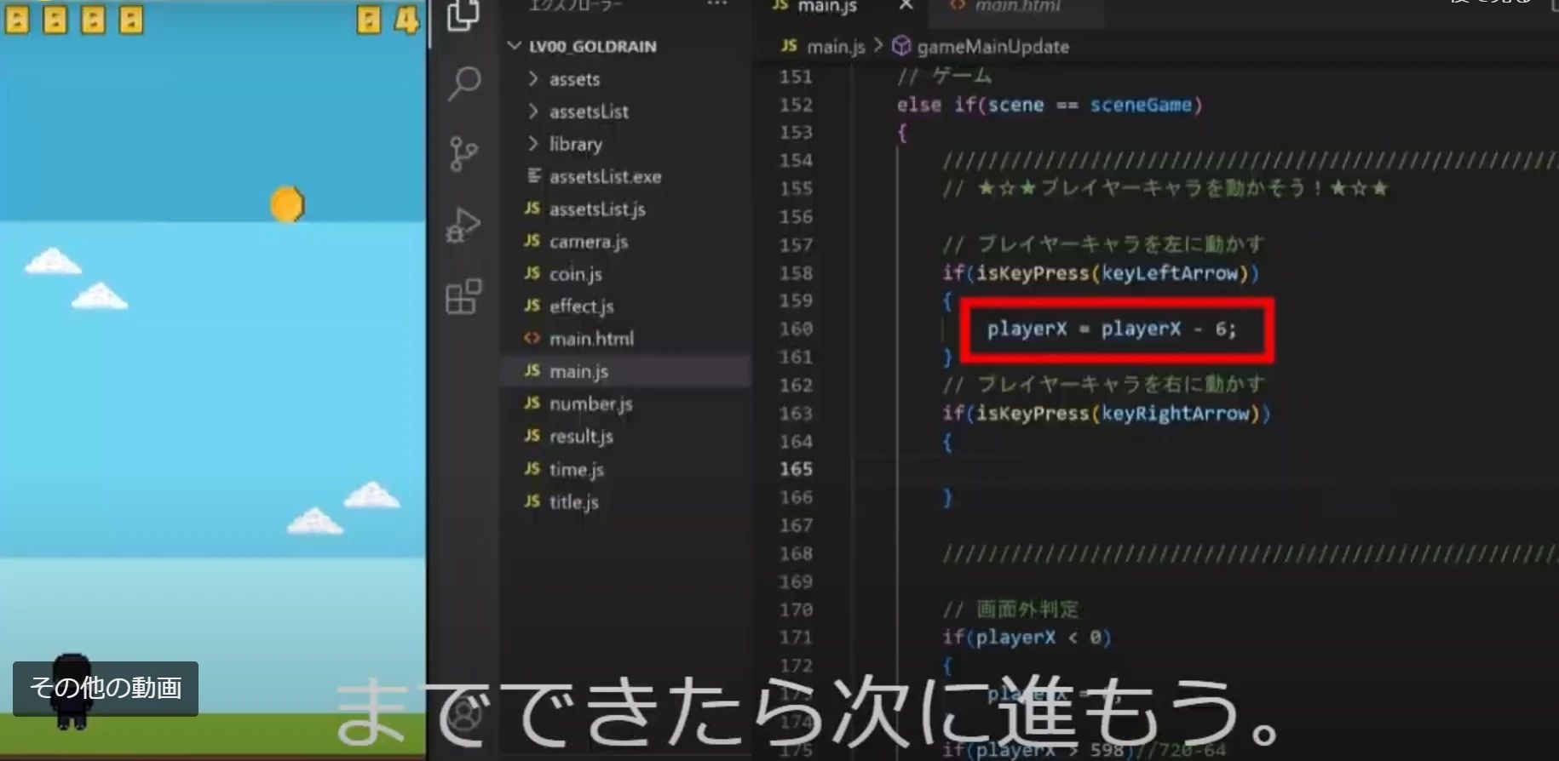Open the Extensions view
This screenshot has width=1559, height=761.
[x=463, y=297]
